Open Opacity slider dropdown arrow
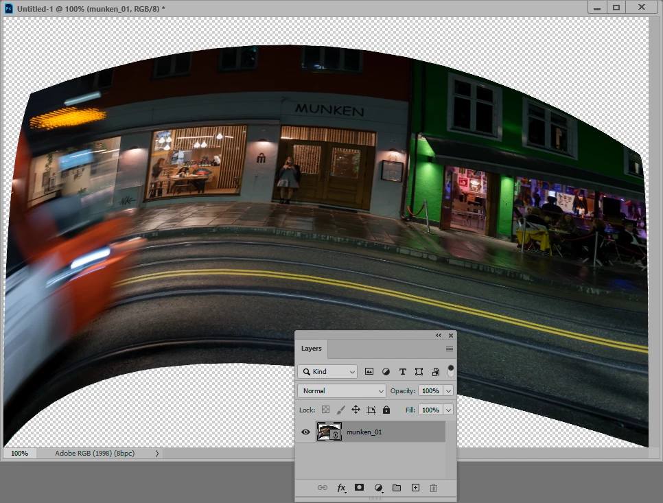 [x=448, y=390]
